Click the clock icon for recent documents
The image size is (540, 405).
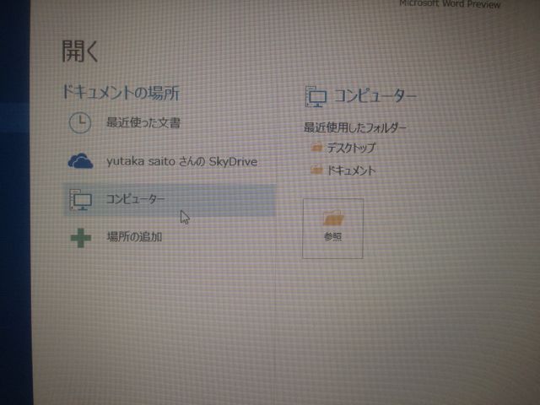(80, 122)
